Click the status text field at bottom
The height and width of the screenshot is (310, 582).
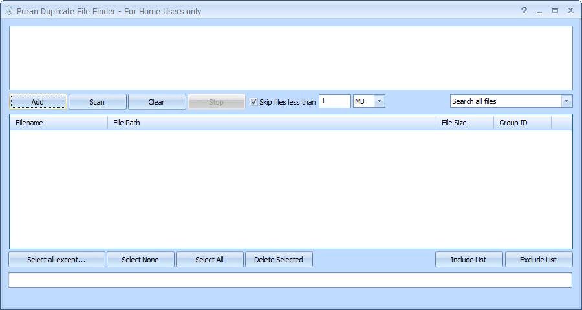coord(290,280)
